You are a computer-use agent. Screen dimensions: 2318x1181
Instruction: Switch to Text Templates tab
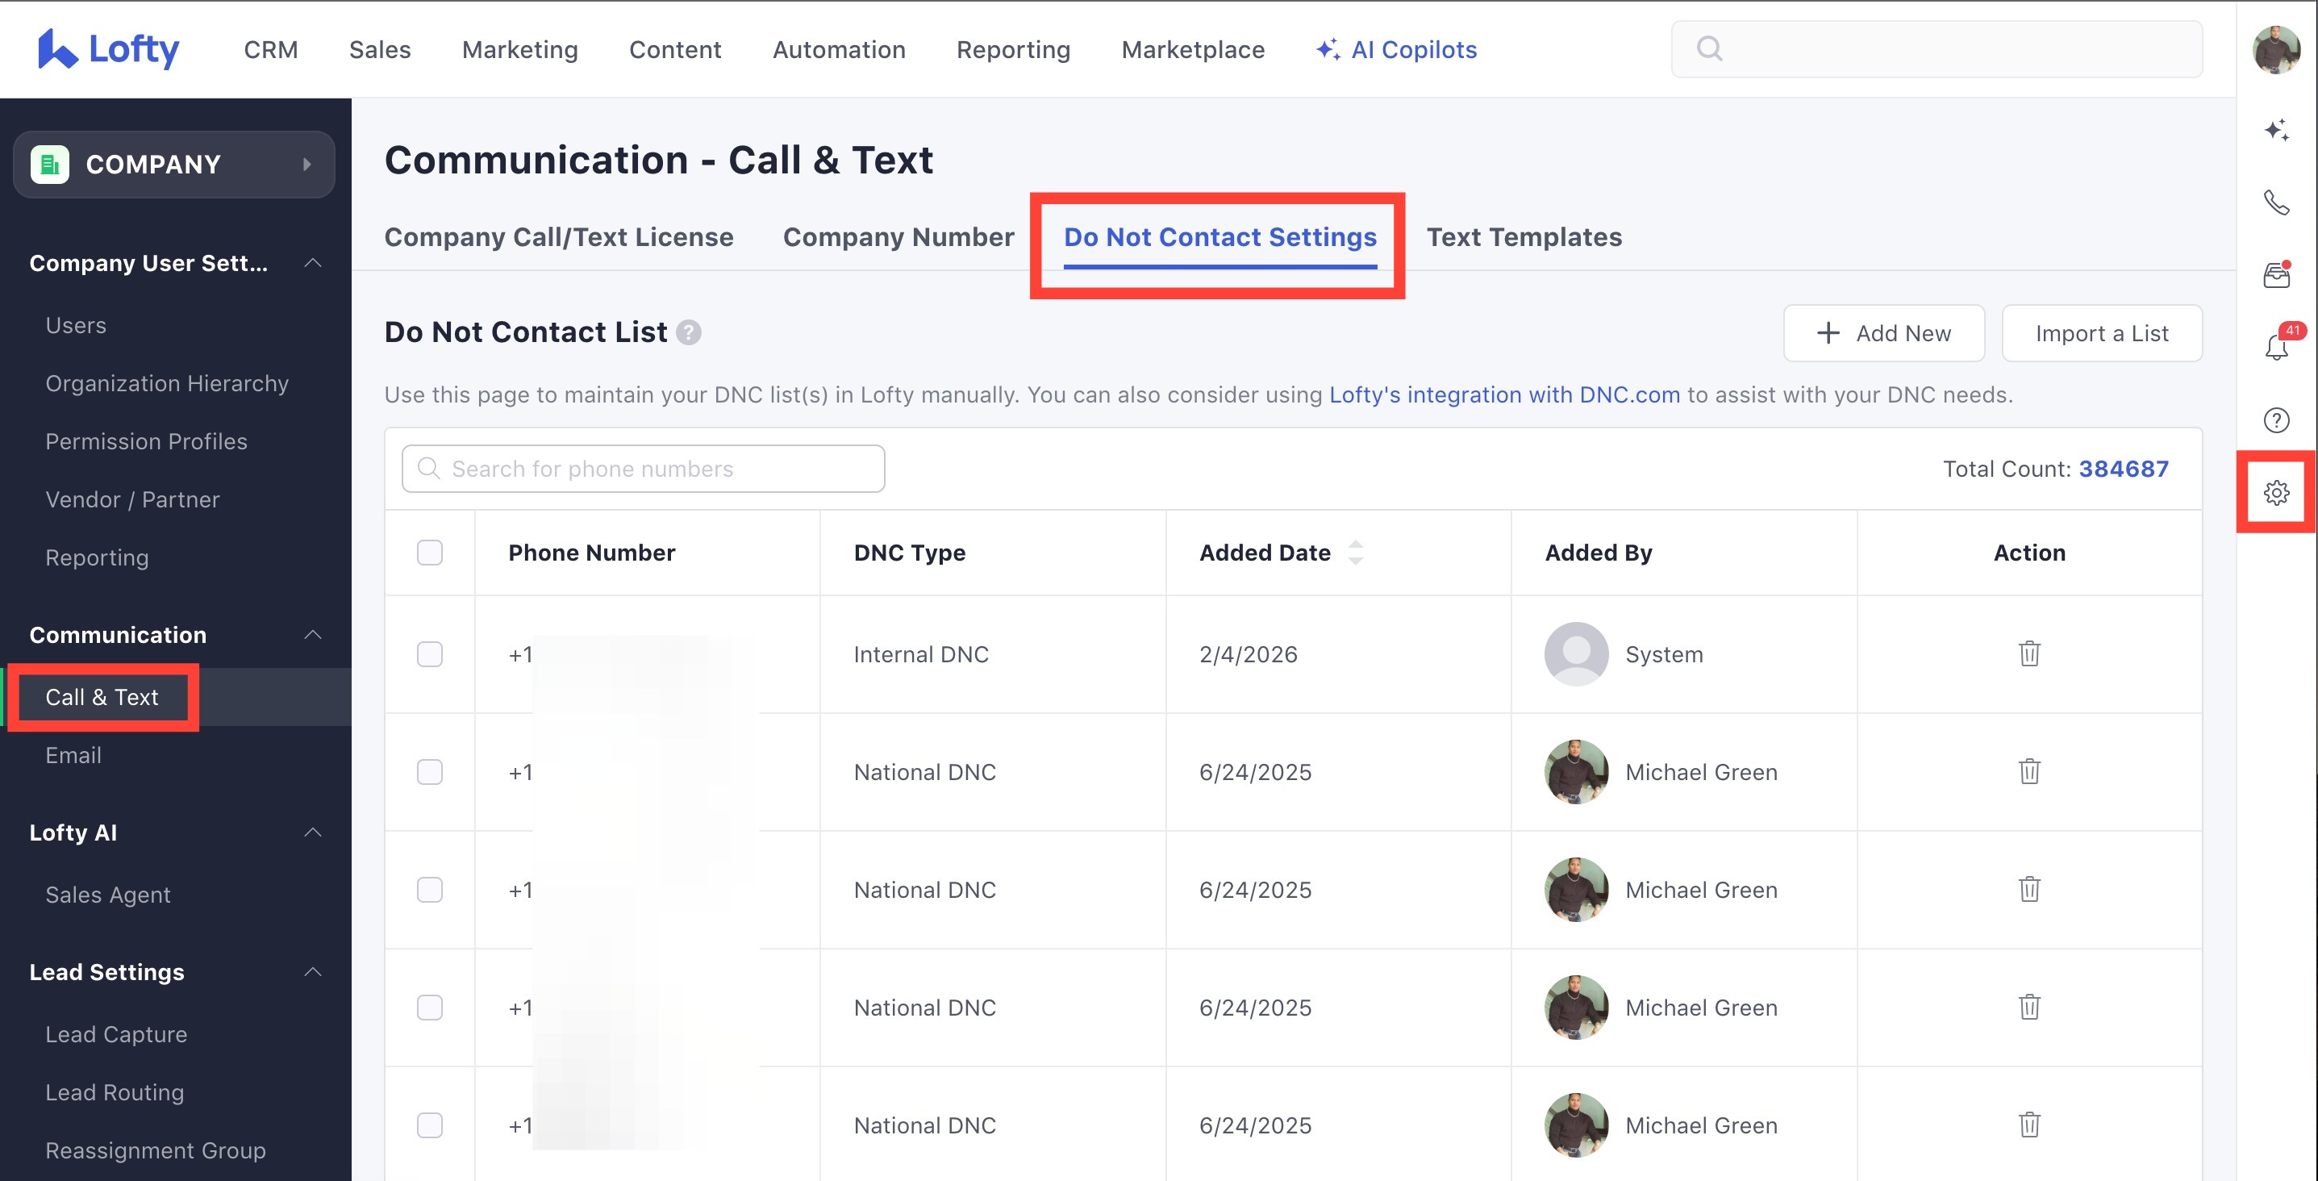click(1524, 236)
